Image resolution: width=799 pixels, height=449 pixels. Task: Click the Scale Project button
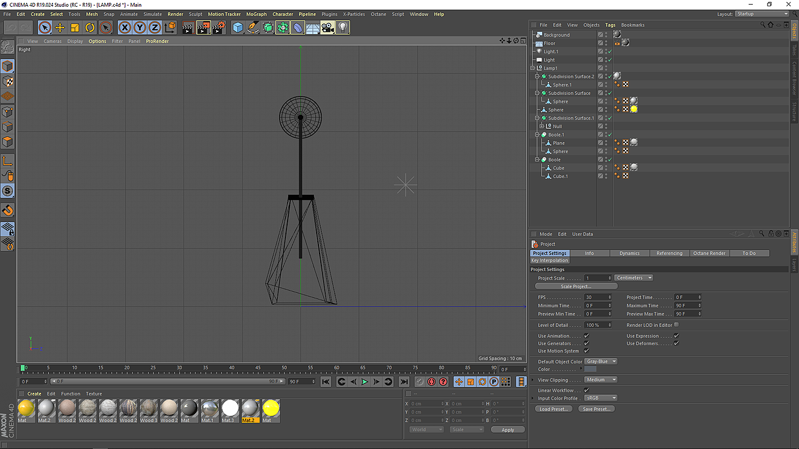coord(576,287)
